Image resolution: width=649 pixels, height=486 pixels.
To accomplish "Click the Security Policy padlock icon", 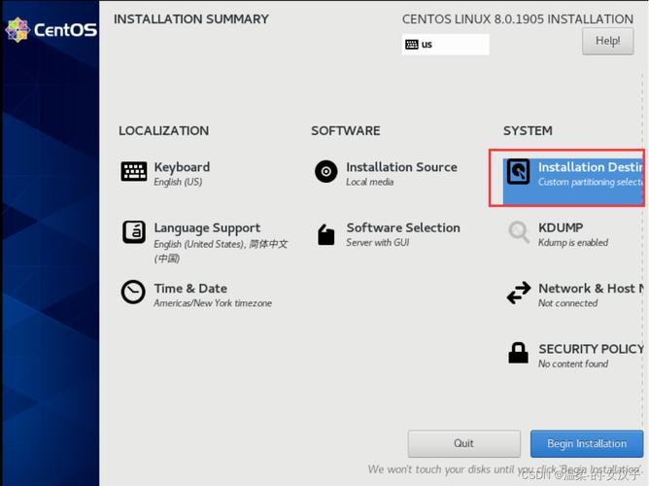I will pos(518,353).
